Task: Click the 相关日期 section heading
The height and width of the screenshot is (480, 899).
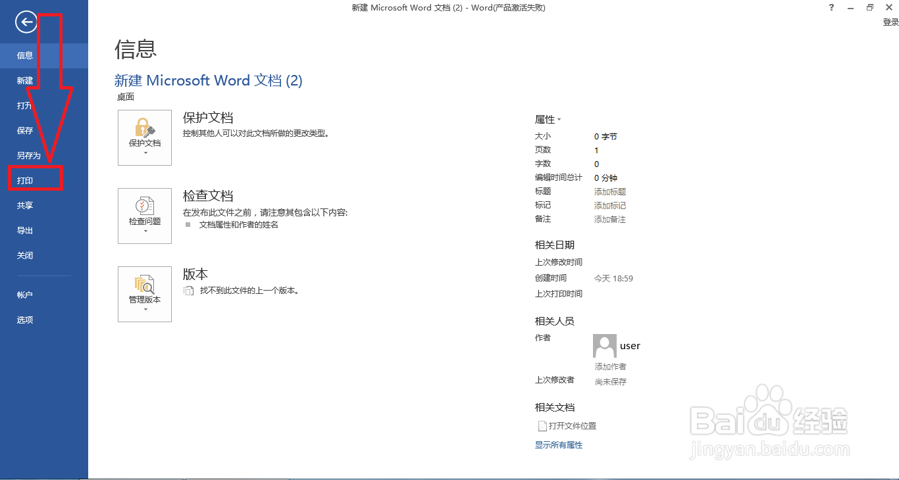Action: 555,245
